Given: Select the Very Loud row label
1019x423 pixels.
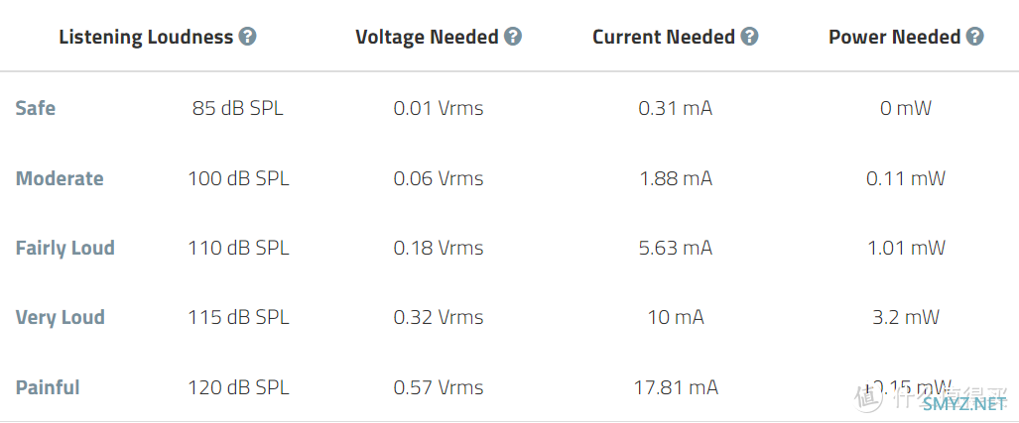Looking at the screenshot, I should pyautogui.click(x=61, y=317).
